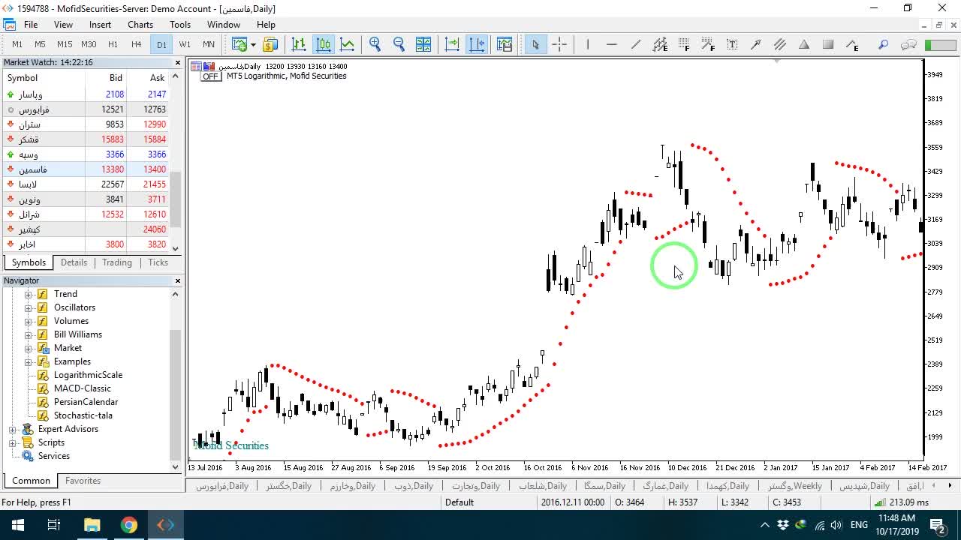The height and width of the screenshot is (540, 961).
Task: Draw Fibonacci retracement
Action: point(684,44)
